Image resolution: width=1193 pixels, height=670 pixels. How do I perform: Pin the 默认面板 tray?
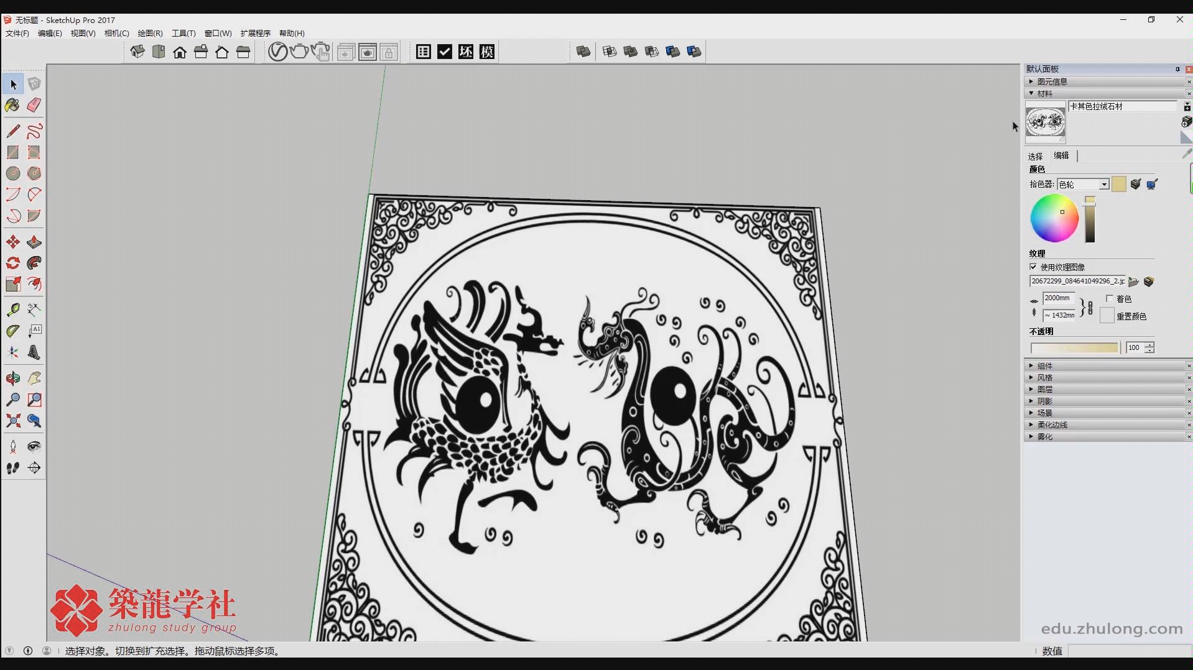1177,69
